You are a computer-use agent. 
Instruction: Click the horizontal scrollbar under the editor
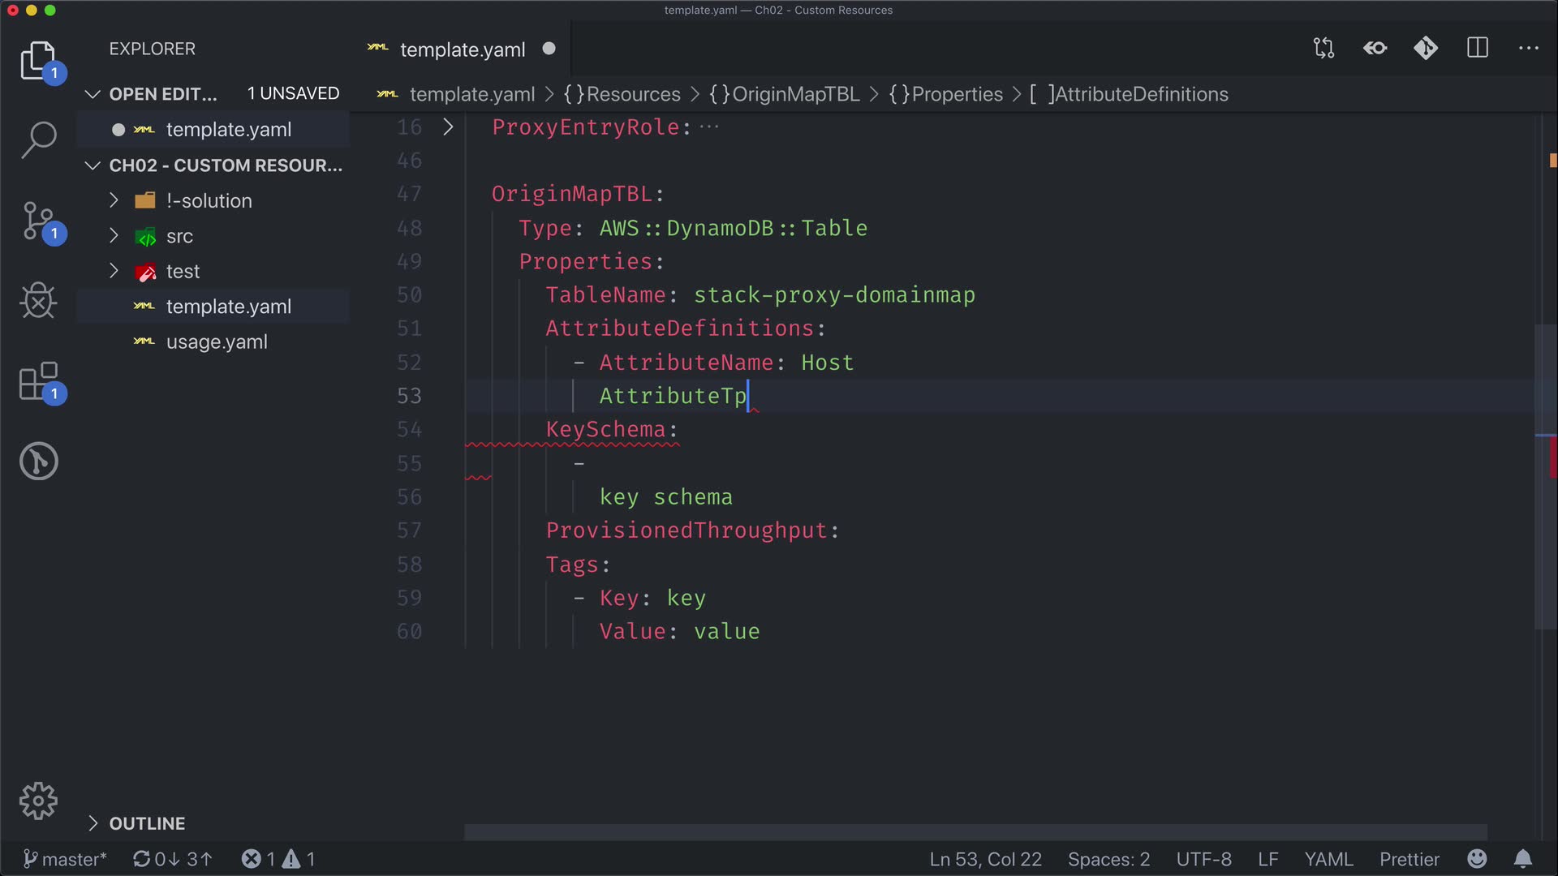pyautogui.click(x=974, y=832)
